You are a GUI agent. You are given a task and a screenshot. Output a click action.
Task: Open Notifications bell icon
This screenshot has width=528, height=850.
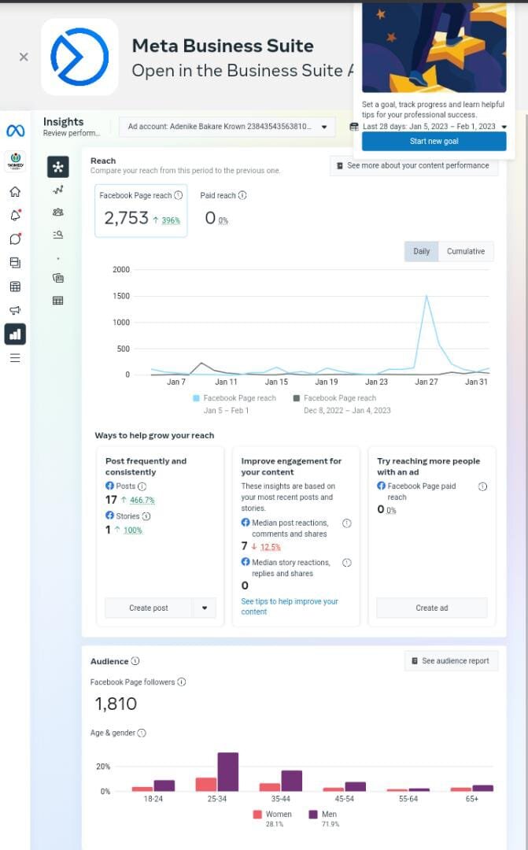tap(15, 215)
